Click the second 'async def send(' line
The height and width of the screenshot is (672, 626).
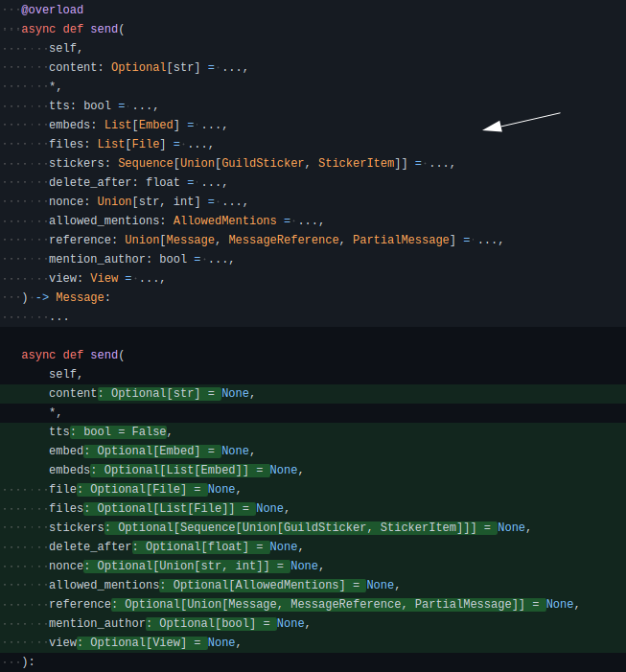point(73,355)
